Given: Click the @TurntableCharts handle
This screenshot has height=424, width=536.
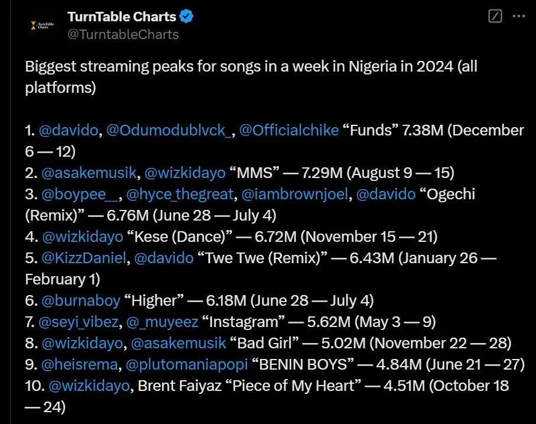Looking at the screenshot, I should (x=123, y=34).
